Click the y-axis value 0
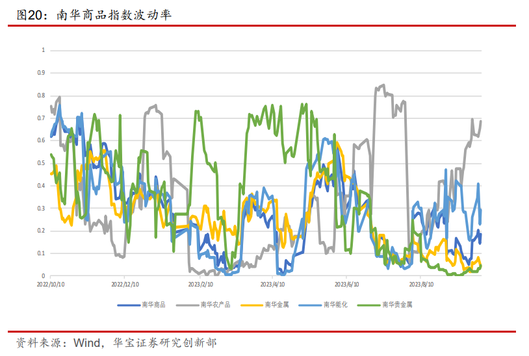Screen dimensions: 529x356 pos(43,275)
